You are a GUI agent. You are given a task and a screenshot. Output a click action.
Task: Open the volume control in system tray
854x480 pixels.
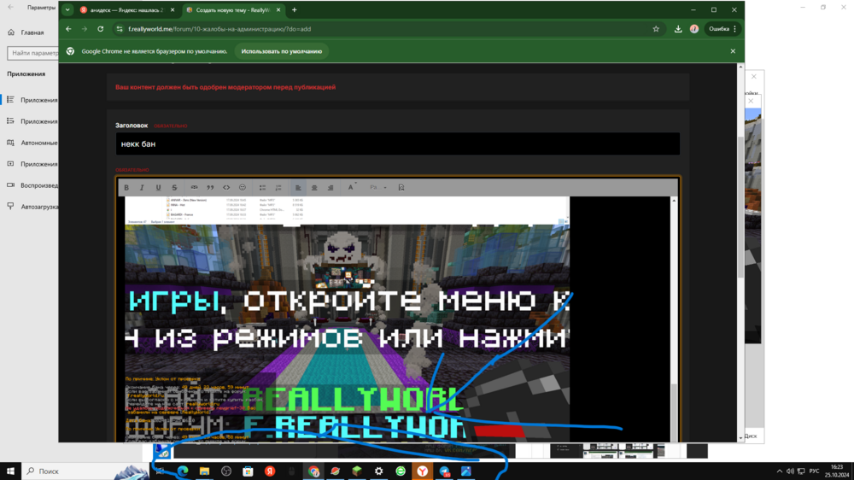pos(790,471)
